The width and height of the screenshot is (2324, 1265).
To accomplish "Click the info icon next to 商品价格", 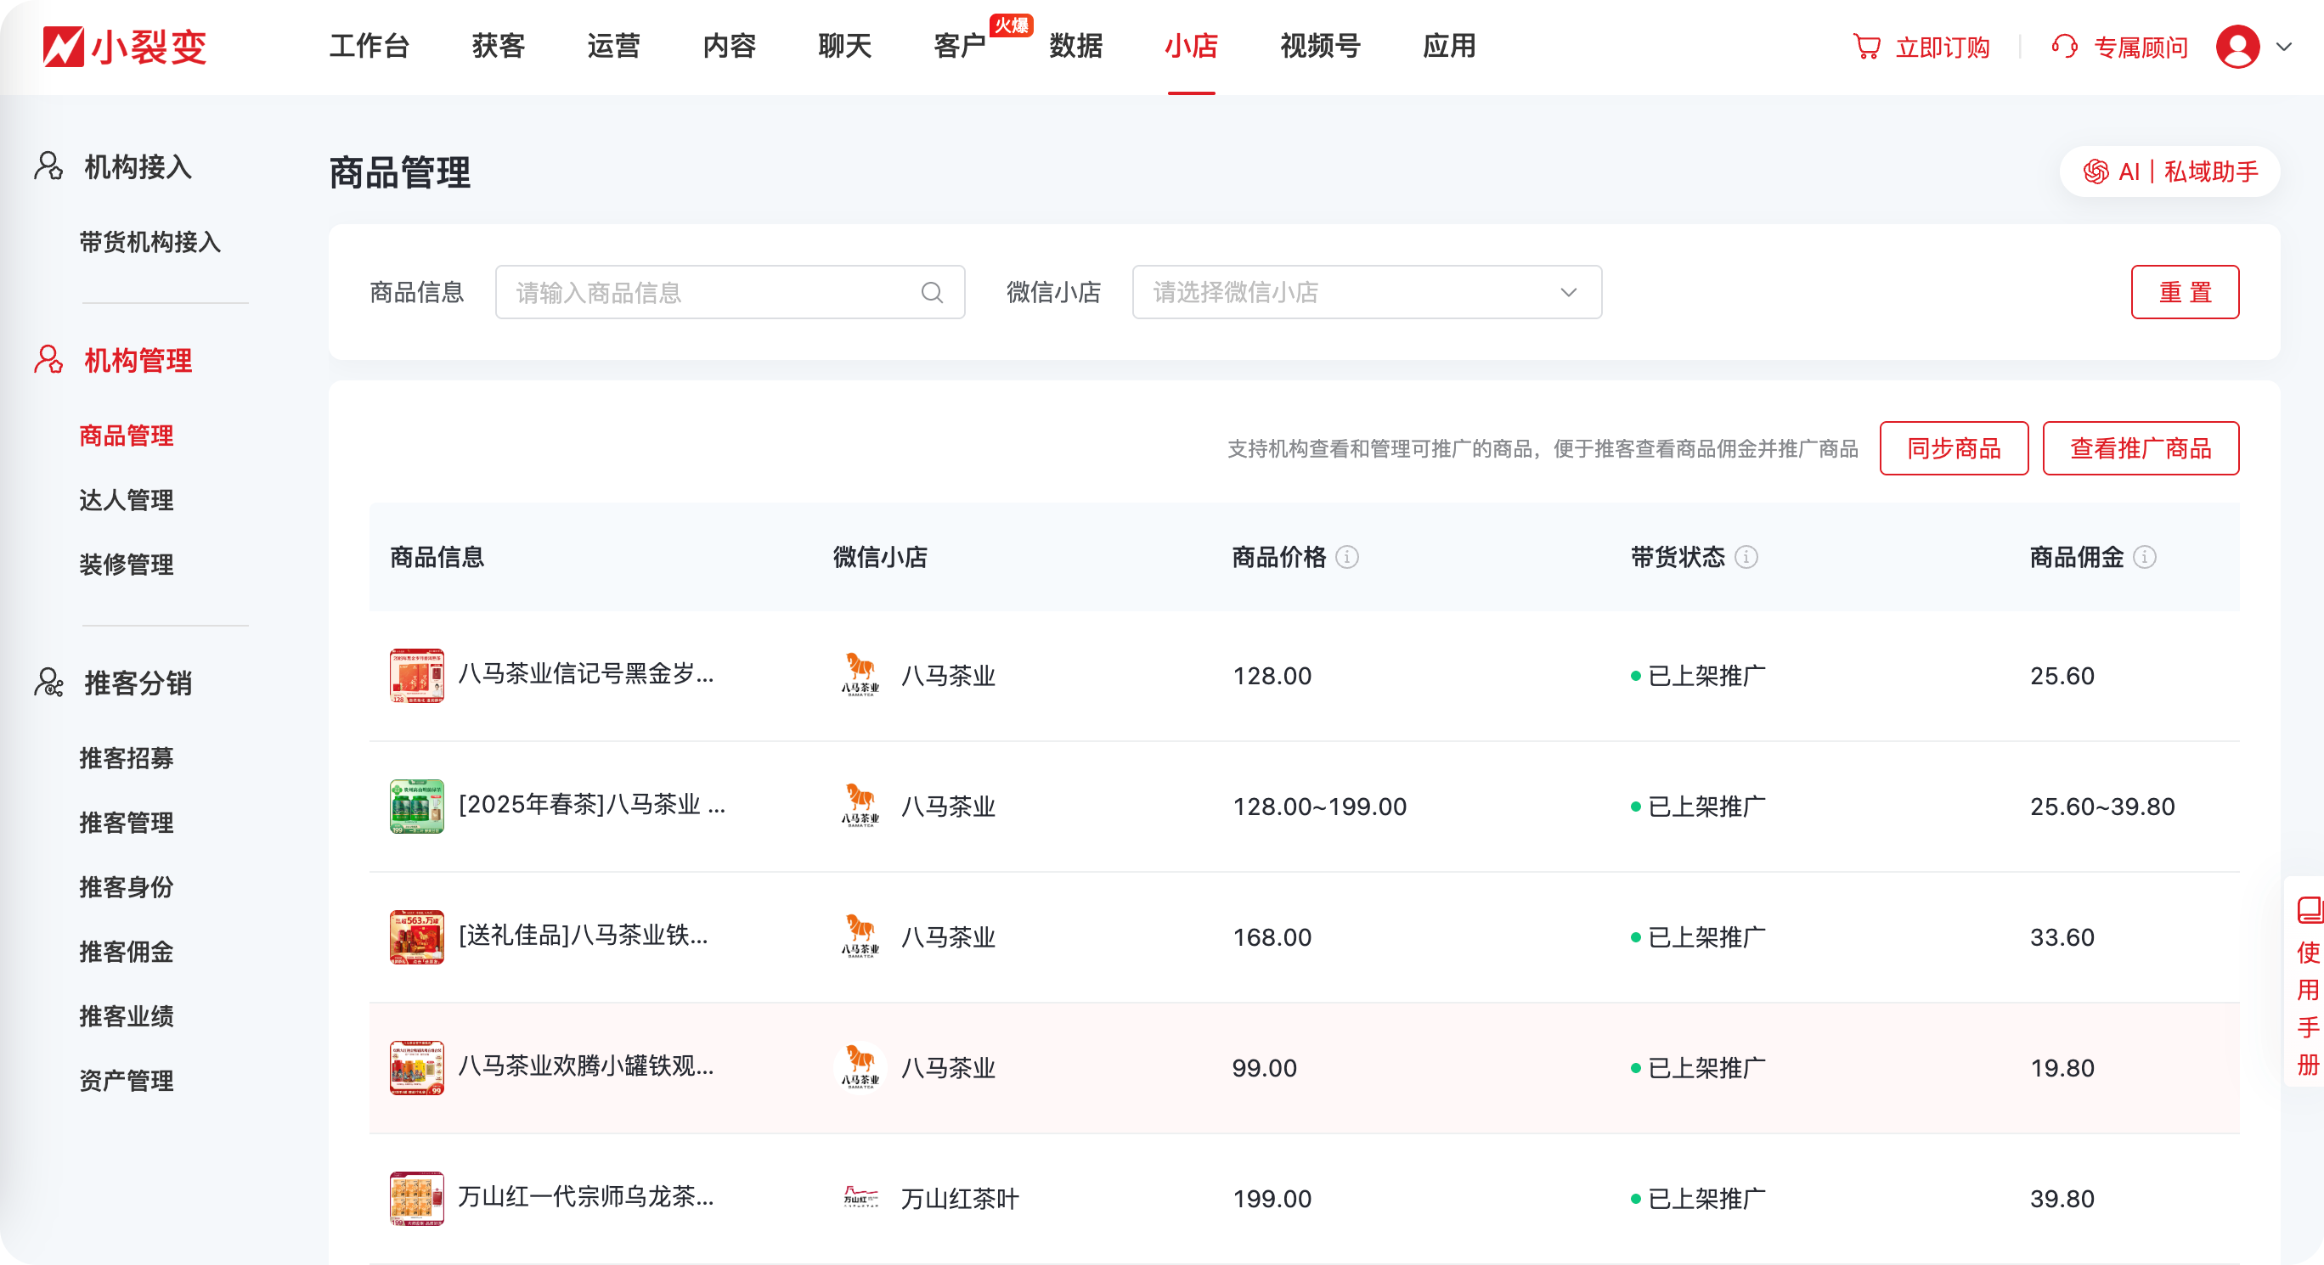I will click(1347, 557).
